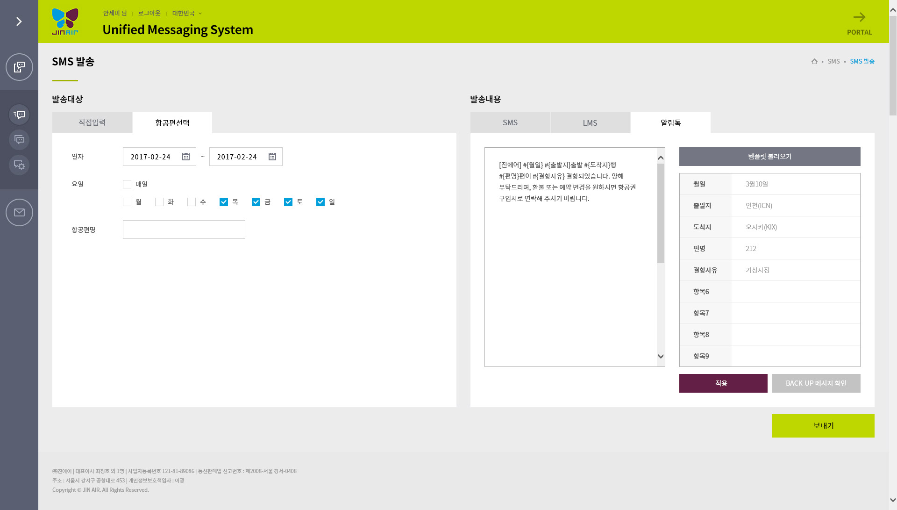Viewport: 897px width, 510px height.
Task: Click 템플릿 불러오기 load template button
Action: pyautogui.click(x=770, y=157)
